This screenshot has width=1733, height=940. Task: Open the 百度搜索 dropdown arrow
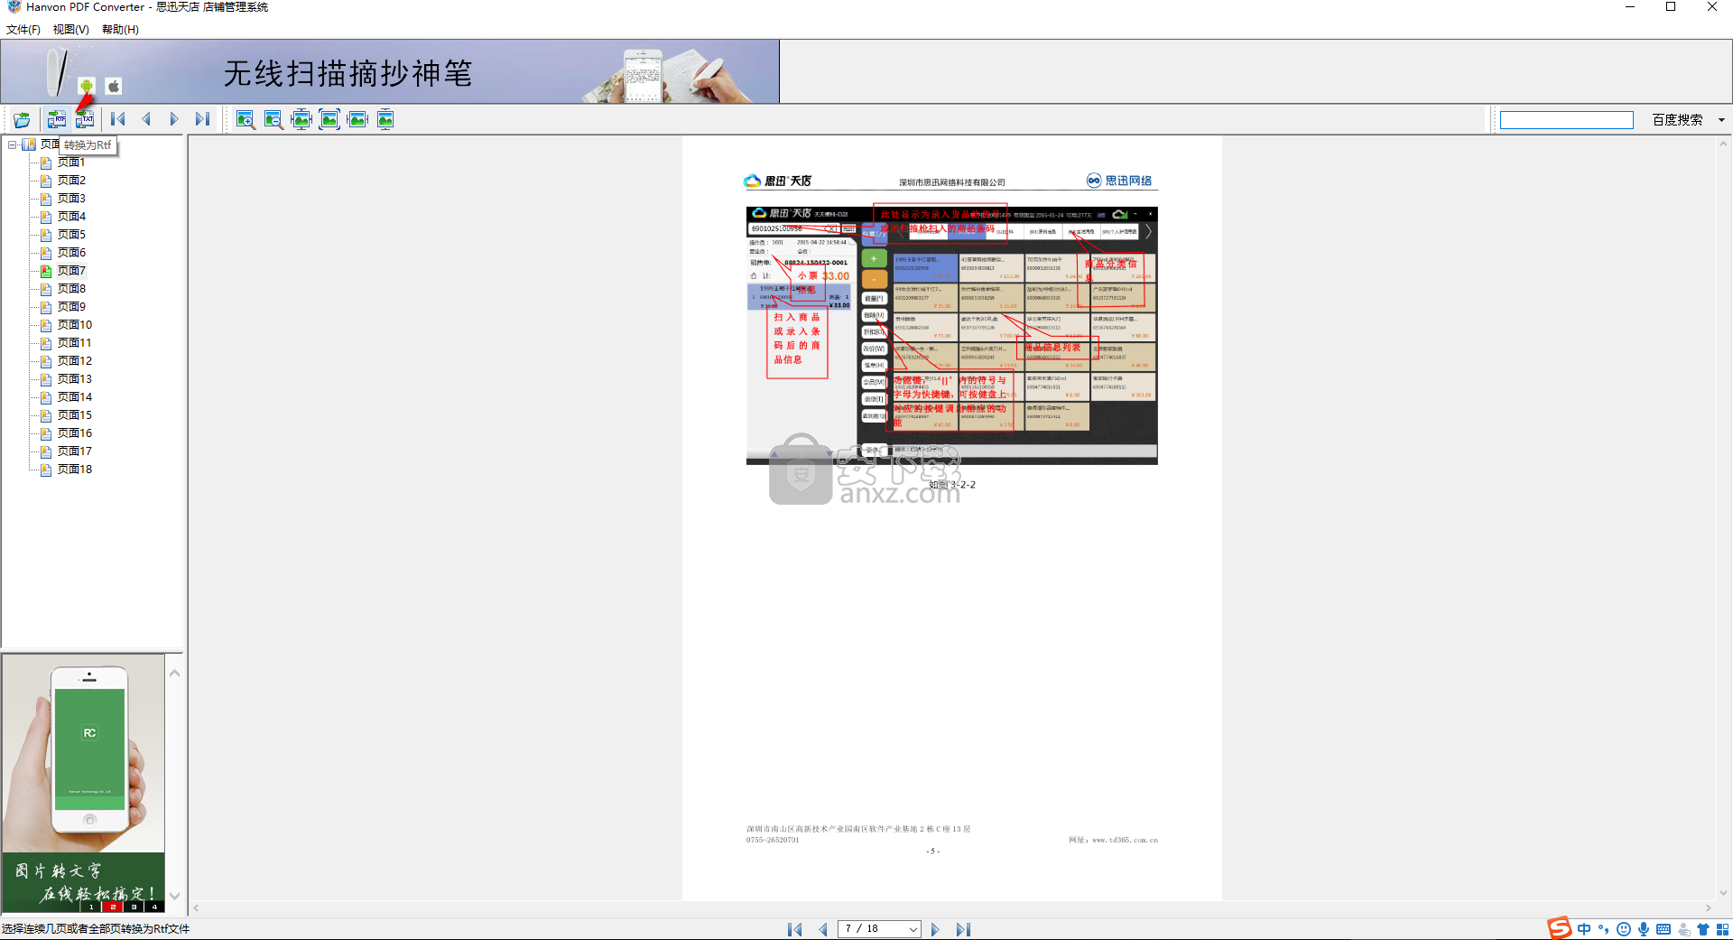[x=1721, y=120]
